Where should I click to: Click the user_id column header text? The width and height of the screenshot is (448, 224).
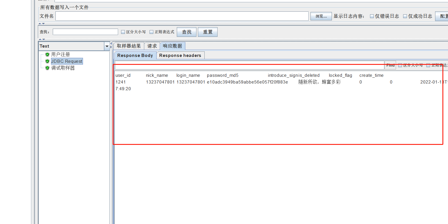(x=123, y=75)
